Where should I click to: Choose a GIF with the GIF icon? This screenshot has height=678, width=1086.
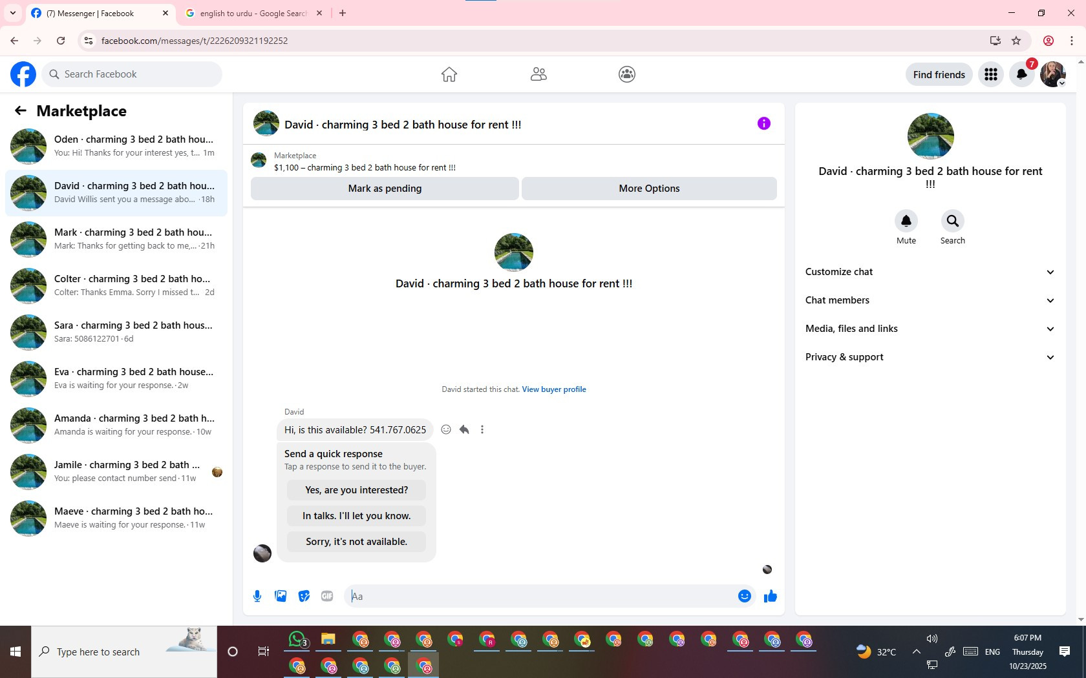pyautogui.click(x=327, y=596)
